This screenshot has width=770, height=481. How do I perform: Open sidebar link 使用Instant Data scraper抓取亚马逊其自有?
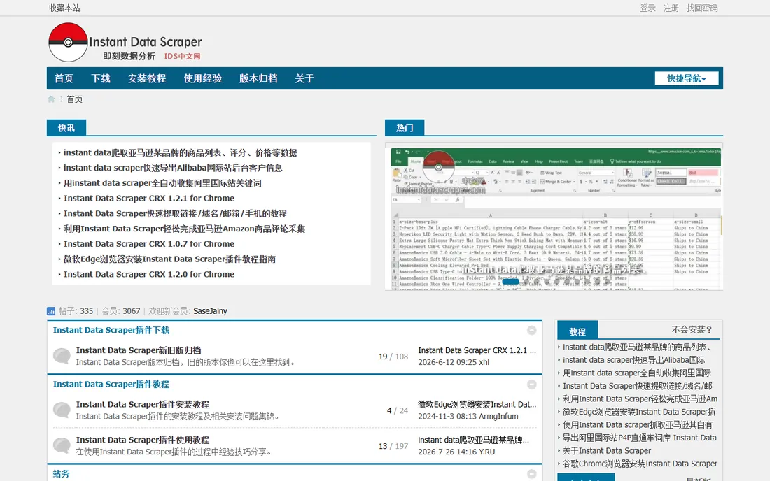pos(638,425)
